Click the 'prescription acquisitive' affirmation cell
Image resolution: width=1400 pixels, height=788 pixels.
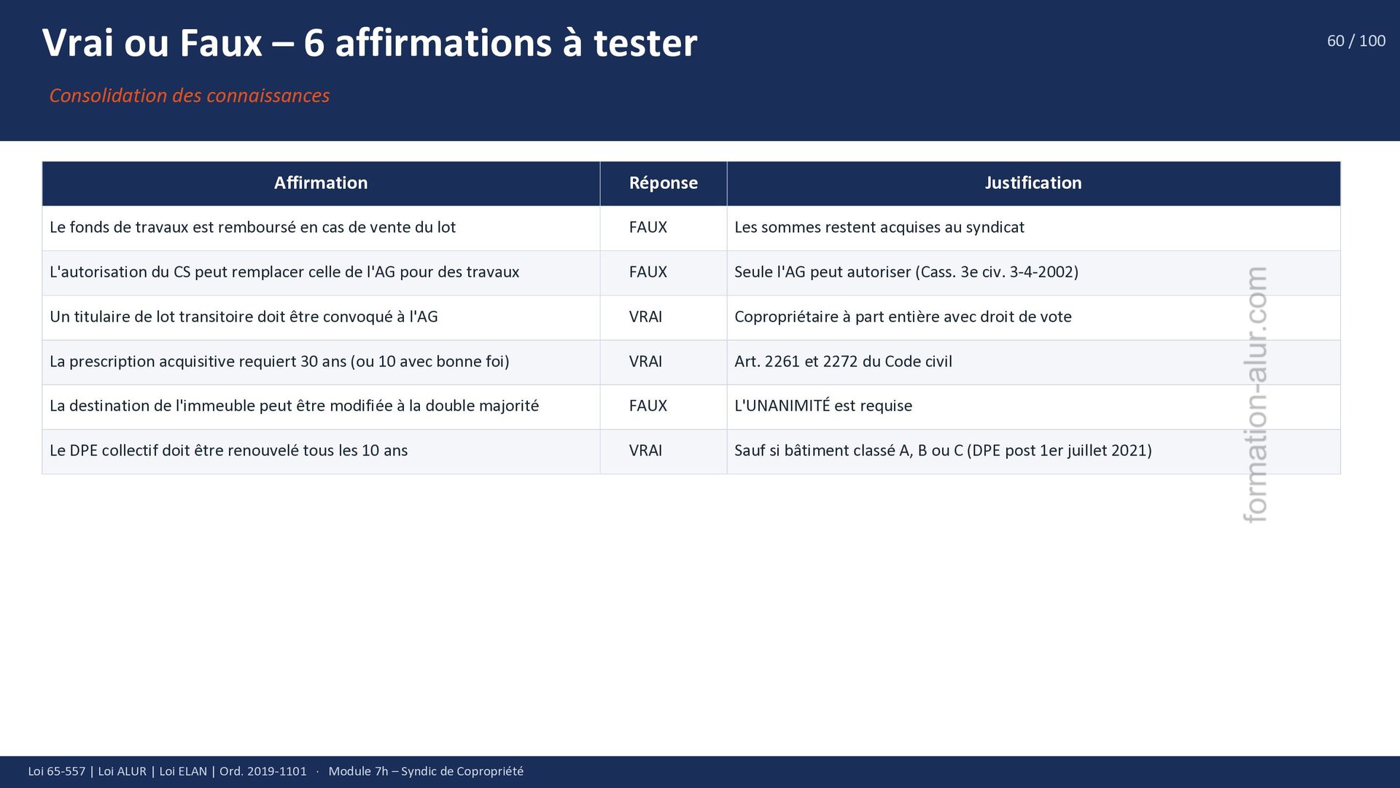pos(279,362)
